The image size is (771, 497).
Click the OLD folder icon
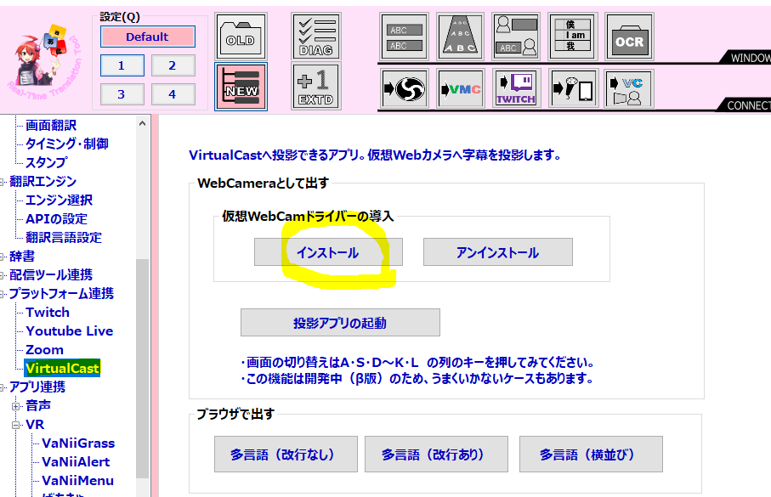[x=241, y=37]
